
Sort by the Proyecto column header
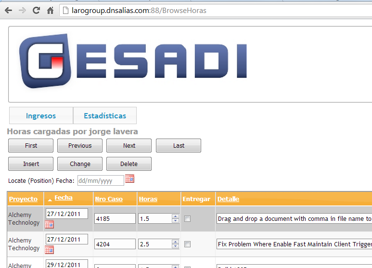pyautogui.click(x=23, y=199)
